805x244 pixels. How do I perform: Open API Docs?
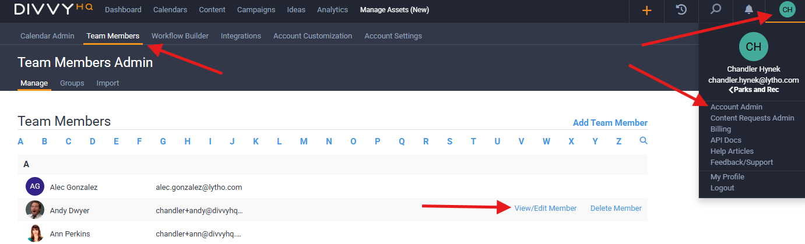(x=726, y=140)
